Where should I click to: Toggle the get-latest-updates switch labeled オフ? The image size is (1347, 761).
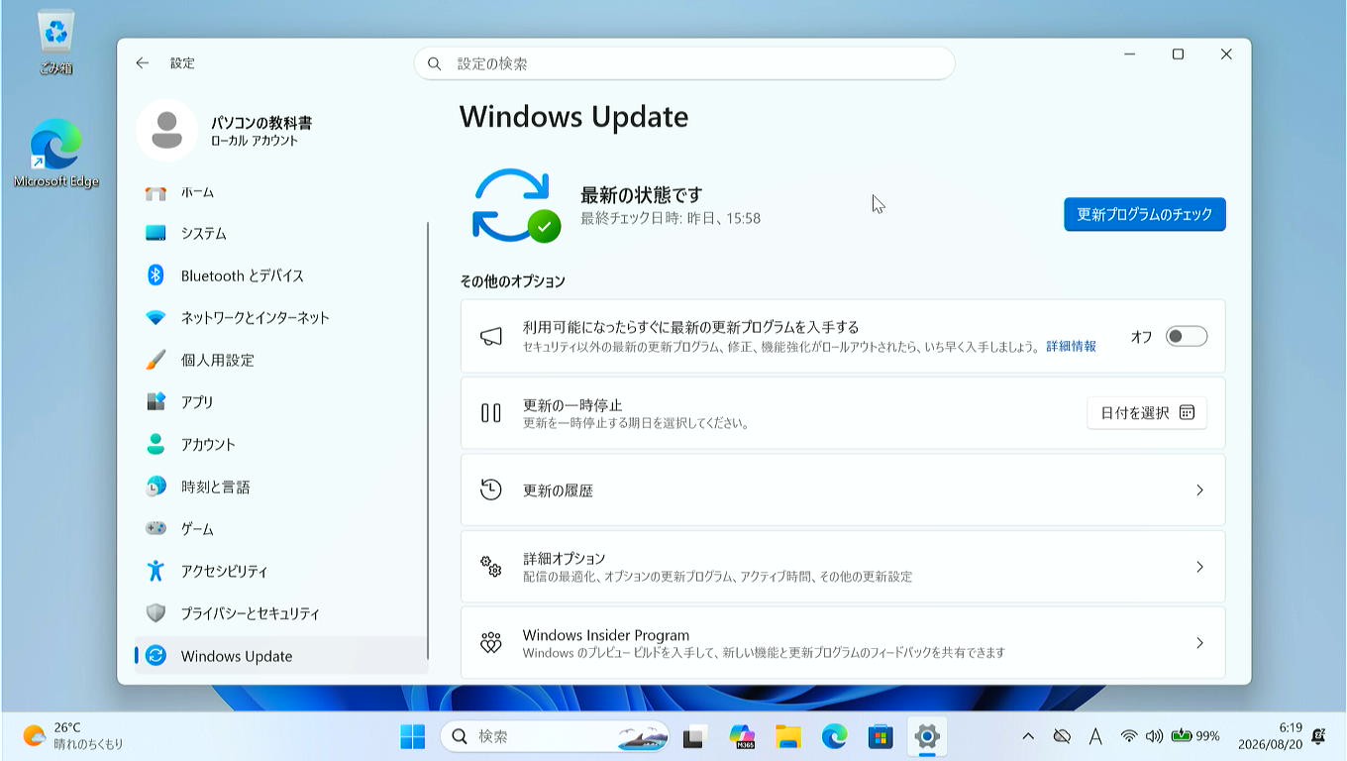1187,337
